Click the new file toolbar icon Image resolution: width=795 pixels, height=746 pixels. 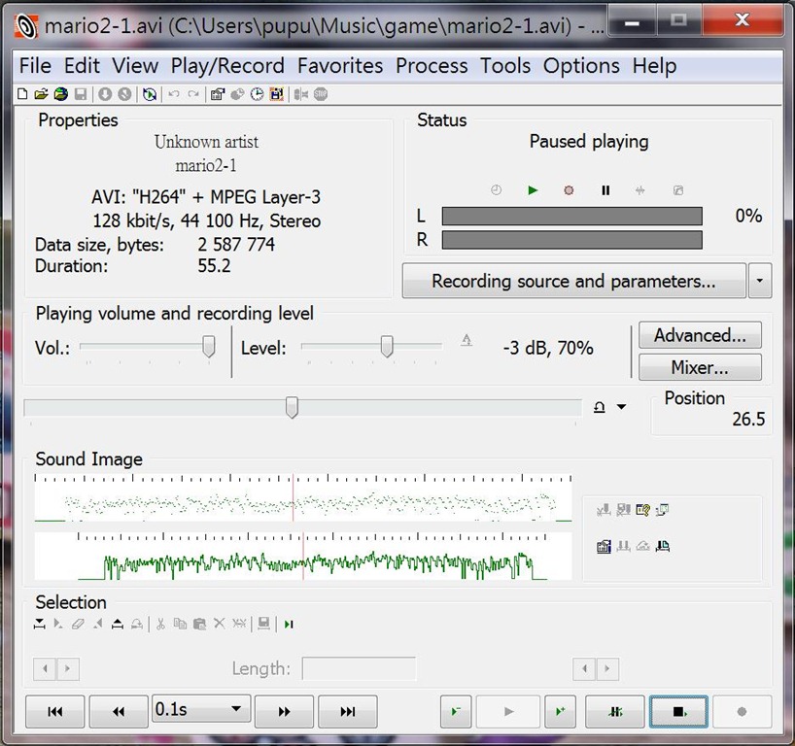[23, 94]
